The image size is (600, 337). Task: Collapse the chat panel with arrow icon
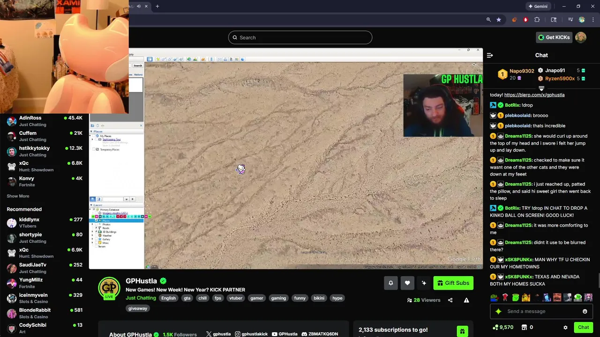[x=490, y=55]
